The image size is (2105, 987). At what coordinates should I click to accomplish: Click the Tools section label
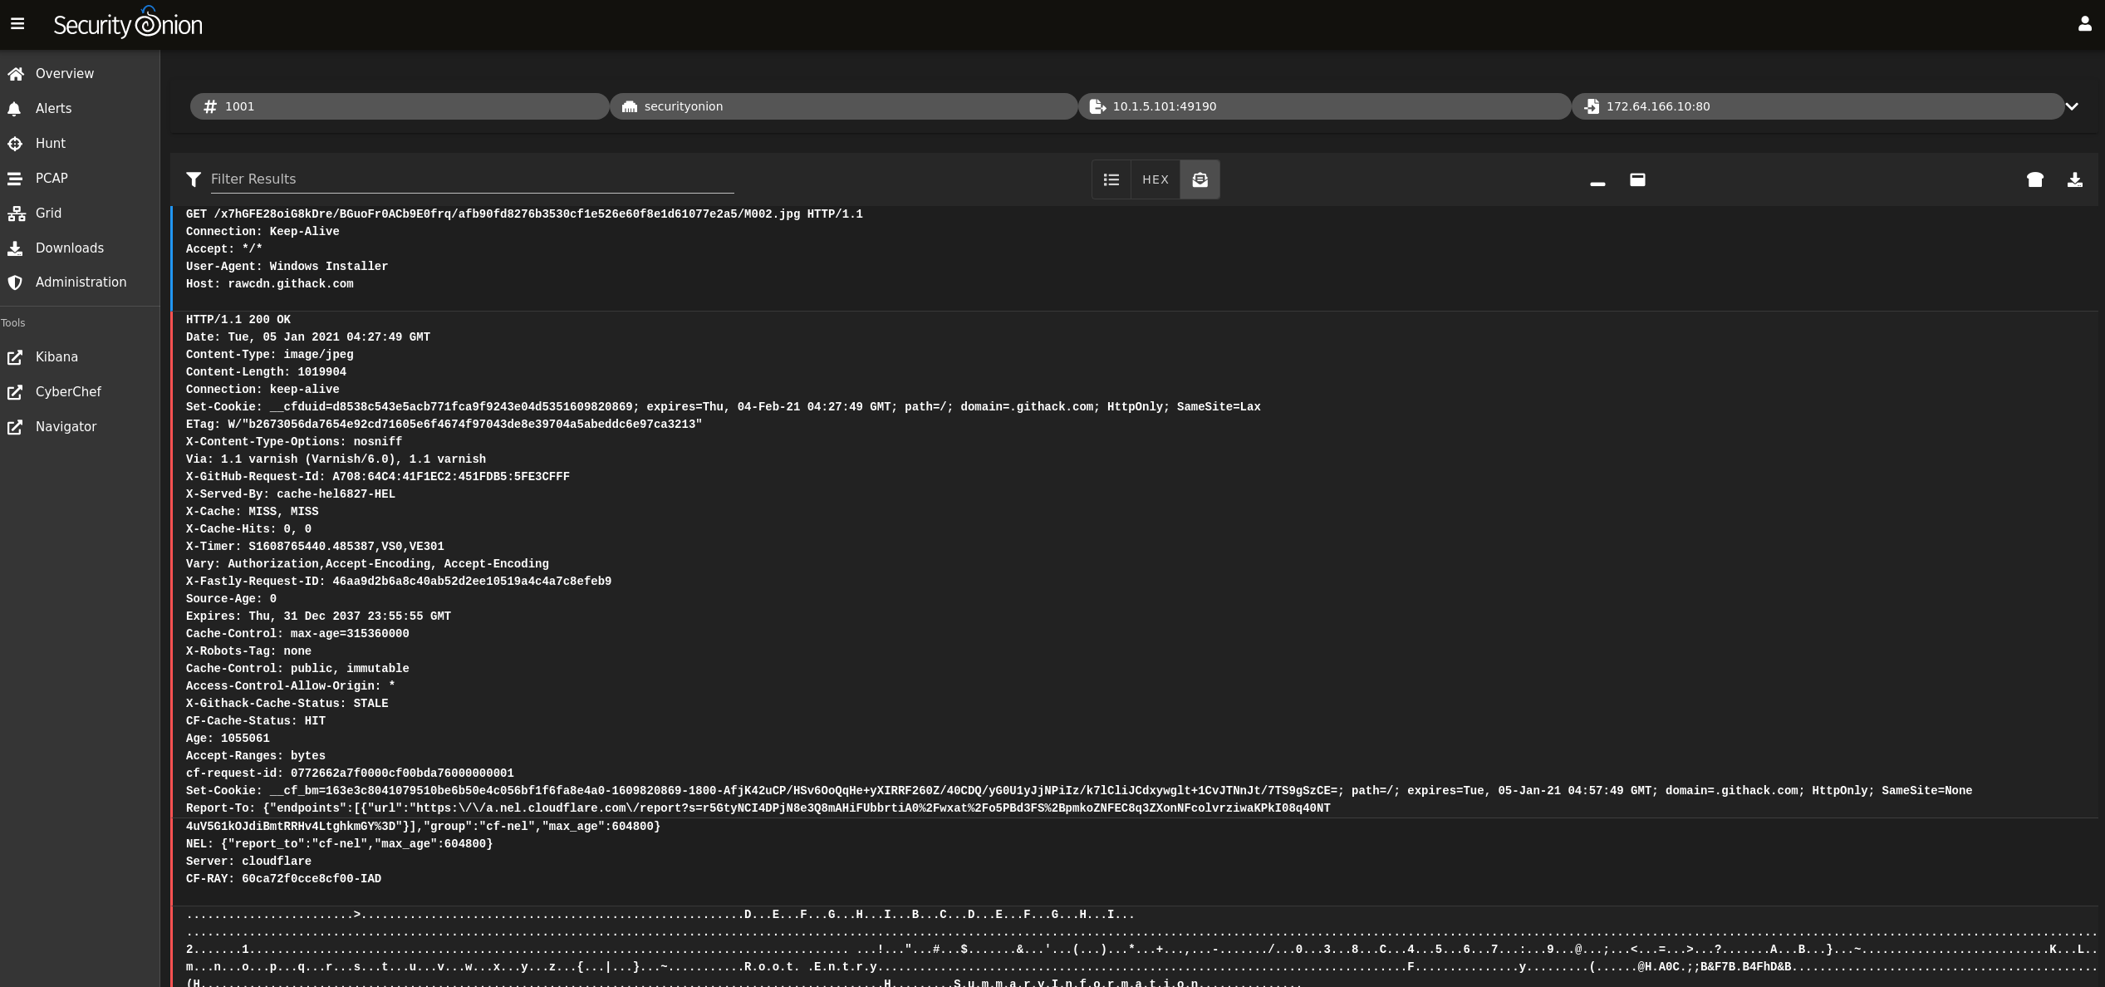pos(13,323)
